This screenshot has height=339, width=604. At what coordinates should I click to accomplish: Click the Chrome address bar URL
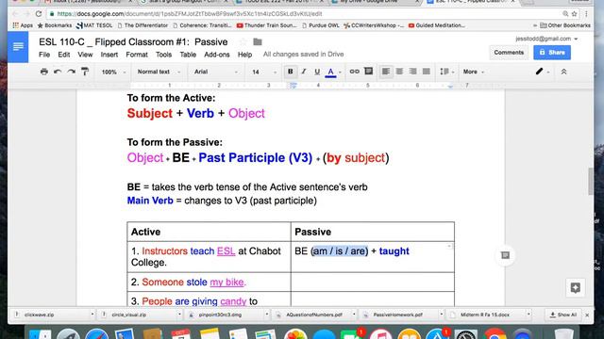click(190, 14)
